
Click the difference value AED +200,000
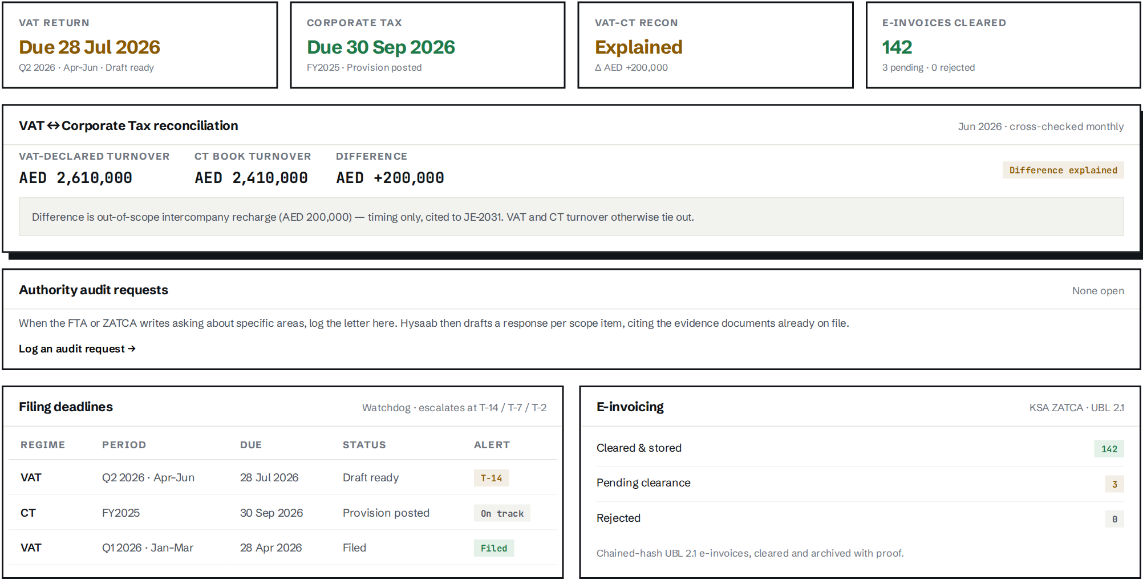pos(390,178)
